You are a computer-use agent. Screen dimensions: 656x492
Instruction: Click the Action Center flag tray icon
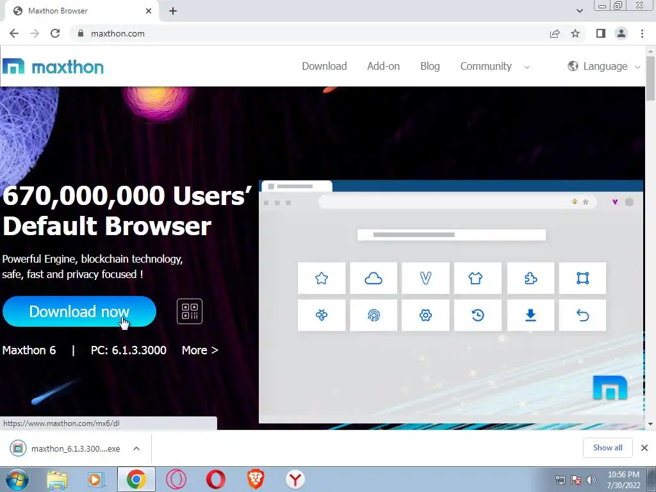pyautogui.click(x=576, y=480)
